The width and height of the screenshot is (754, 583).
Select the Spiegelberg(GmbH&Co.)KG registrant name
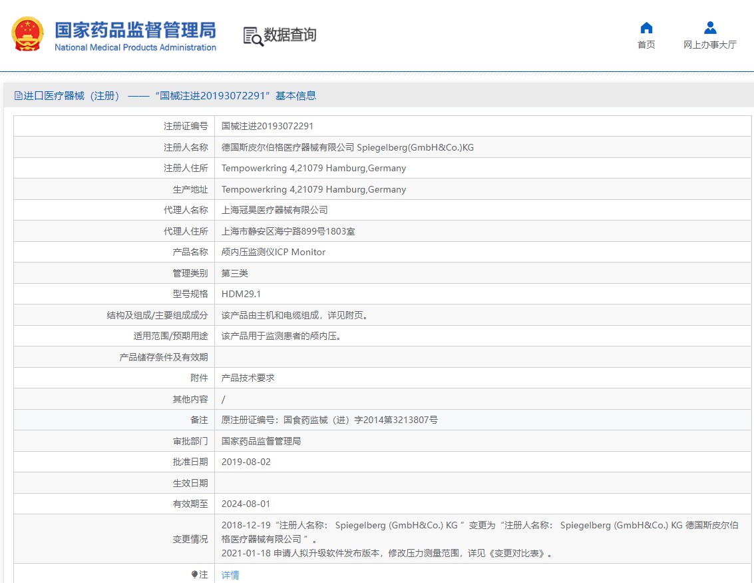coord(415,147)
